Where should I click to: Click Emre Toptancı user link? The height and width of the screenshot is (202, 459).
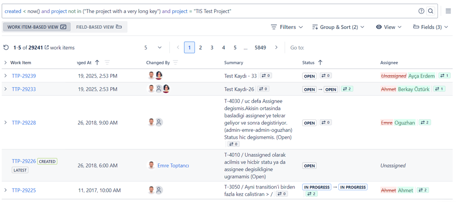point(173,166)
